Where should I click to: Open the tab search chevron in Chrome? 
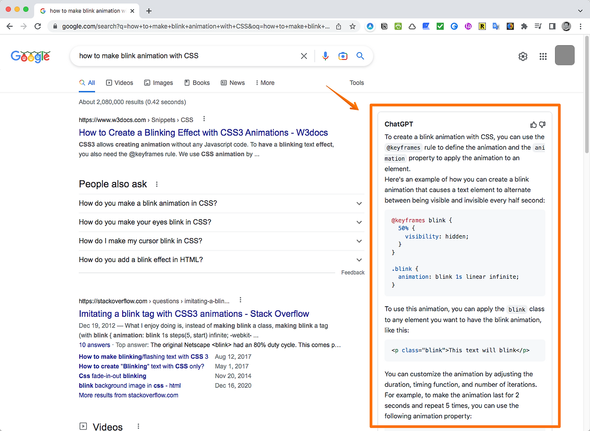click(580, 11)
